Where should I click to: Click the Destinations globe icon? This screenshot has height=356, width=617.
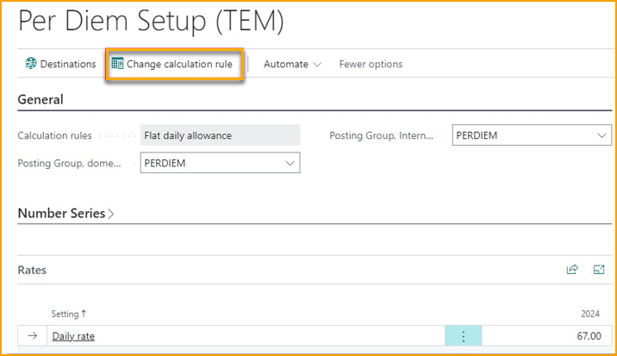(x=31, y=64)
